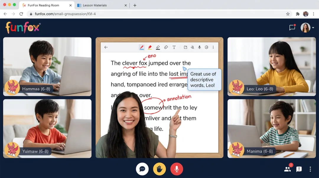Bookmark this page with the star
The image size is (319, 178).
coord(288,14)
